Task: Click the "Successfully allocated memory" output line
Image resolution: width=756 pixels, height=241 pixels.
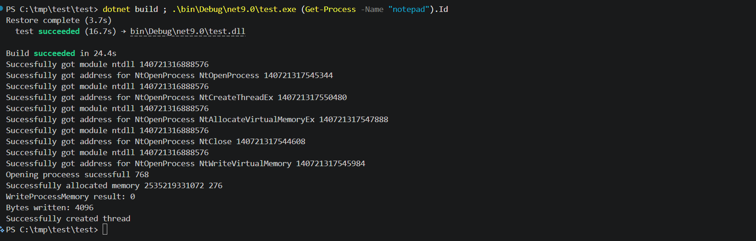Action: point(114,185)
